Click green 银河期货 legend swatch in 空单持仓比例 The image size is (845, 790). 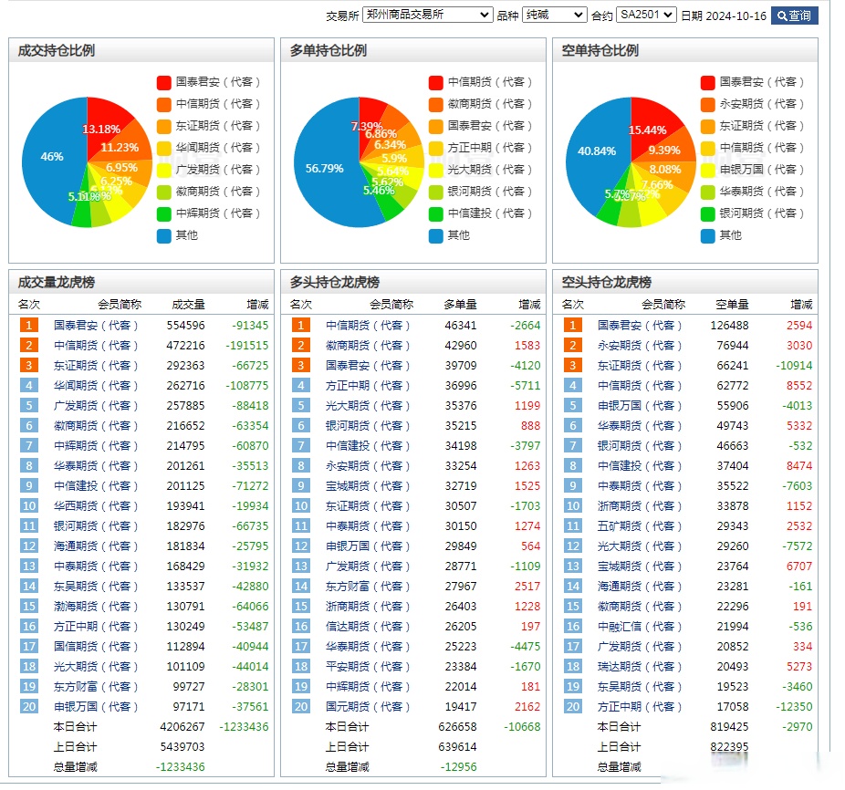707,214
